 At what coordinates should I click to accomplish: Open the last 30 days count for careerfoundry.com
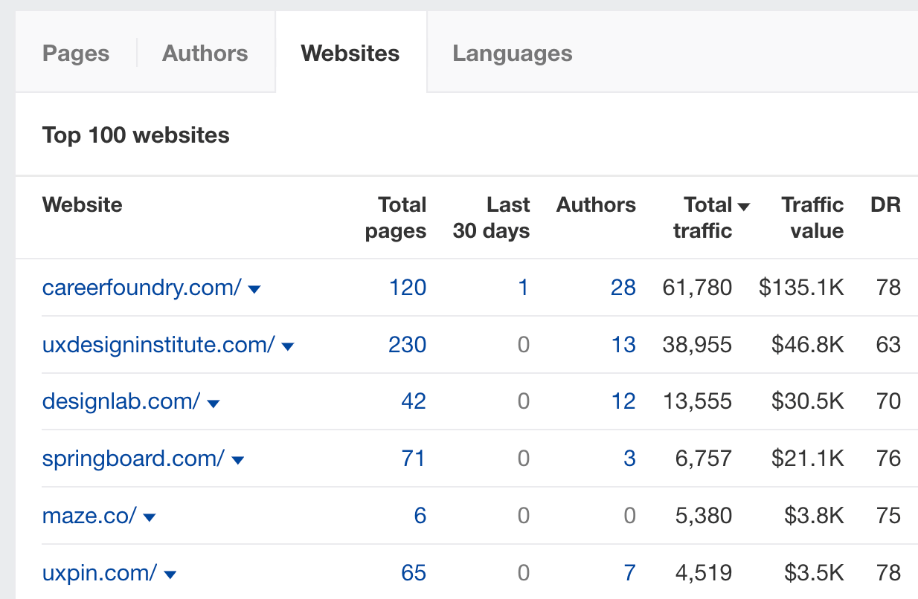(x=523, y=288)
